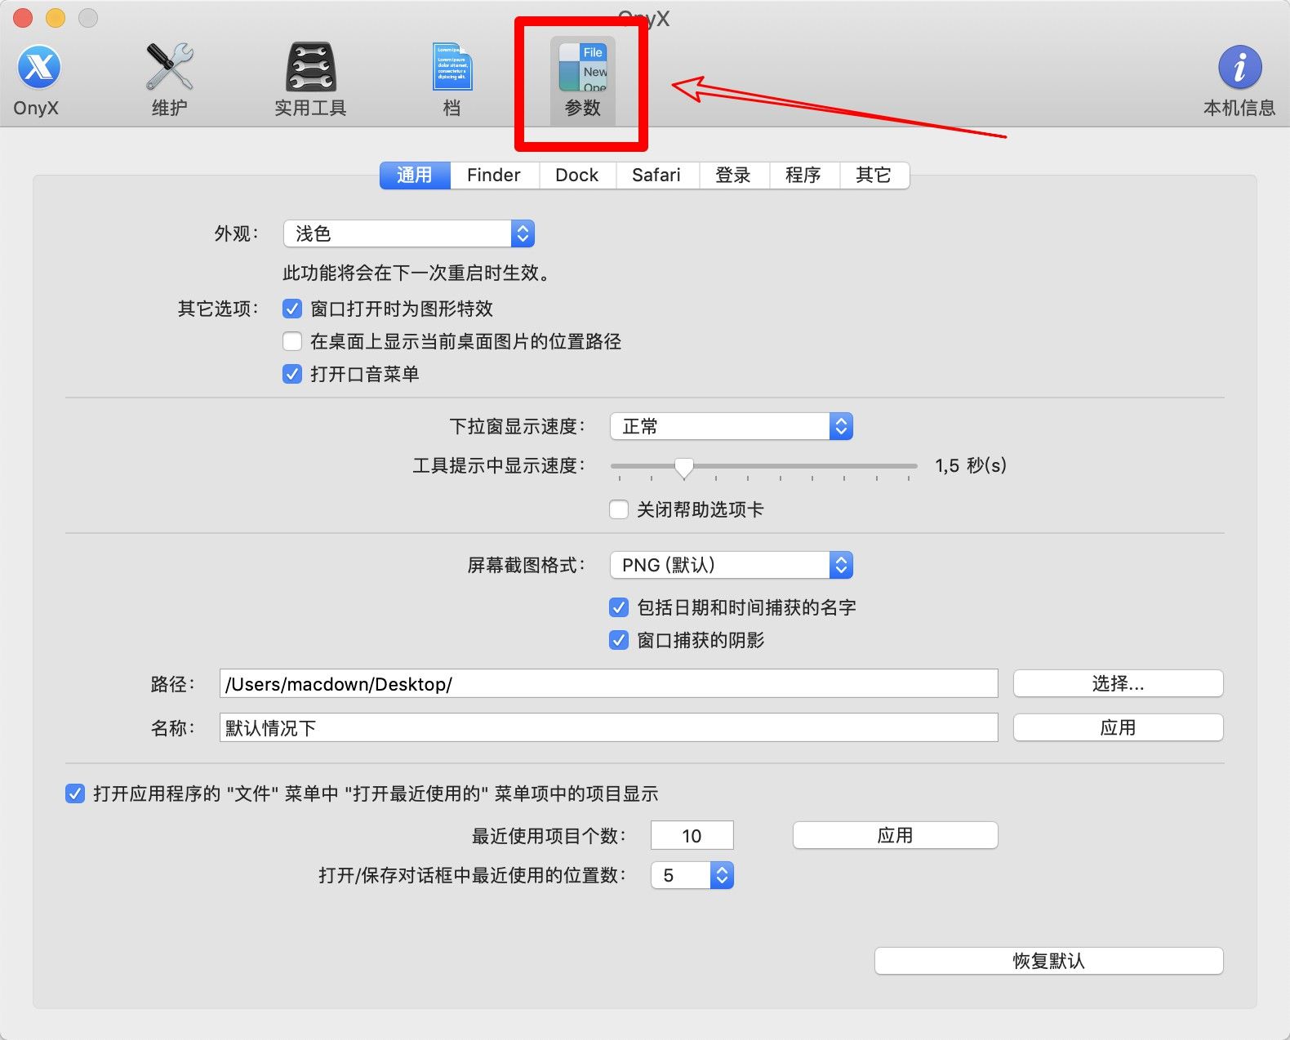The image size is (1290, 1040).
Task: Switch to the Dock tab
Action: click(x=576, y=175)
